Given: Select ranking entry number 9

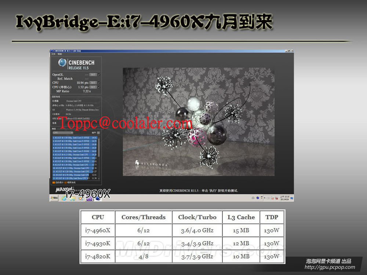Looking at the screenshot, I should [x=75, y=165].
